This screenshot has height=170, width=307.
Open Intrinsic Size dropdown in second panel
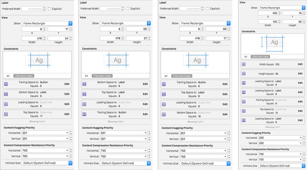pos(125,163)
